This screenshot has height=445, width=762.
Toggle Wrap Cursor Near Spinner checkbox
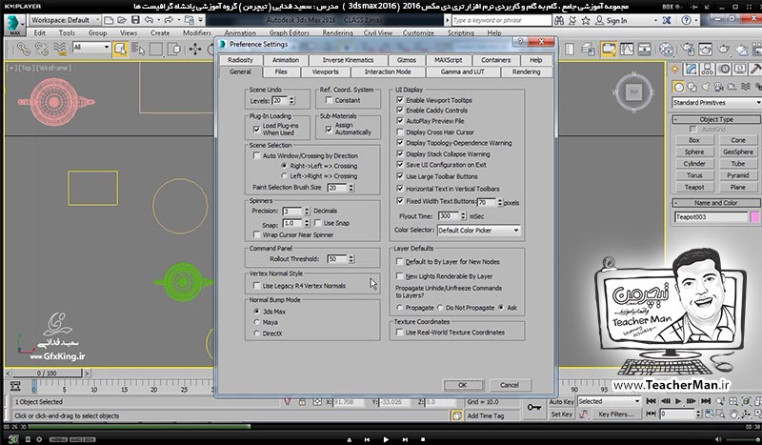coord(256,234)
